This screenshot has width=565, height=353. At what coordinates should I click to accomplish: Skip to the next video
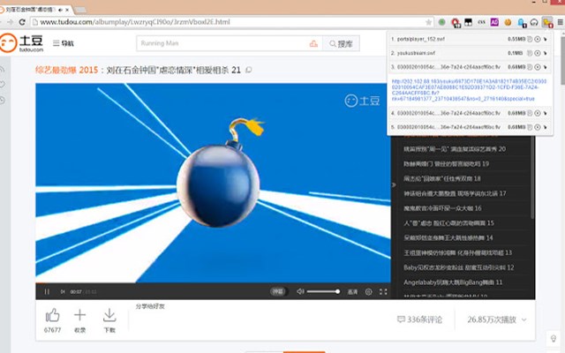[63, 292]
